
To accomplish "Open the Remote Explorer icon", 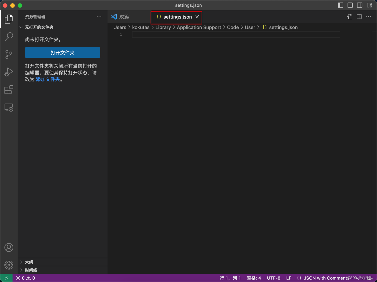I will click(9, 108).
